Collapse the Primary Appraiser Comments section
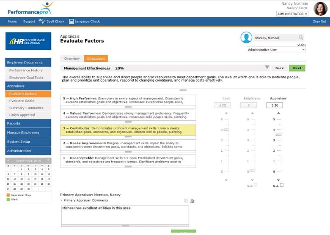Image resolution: width=330 pixels, height=235 pixels. 61,200
